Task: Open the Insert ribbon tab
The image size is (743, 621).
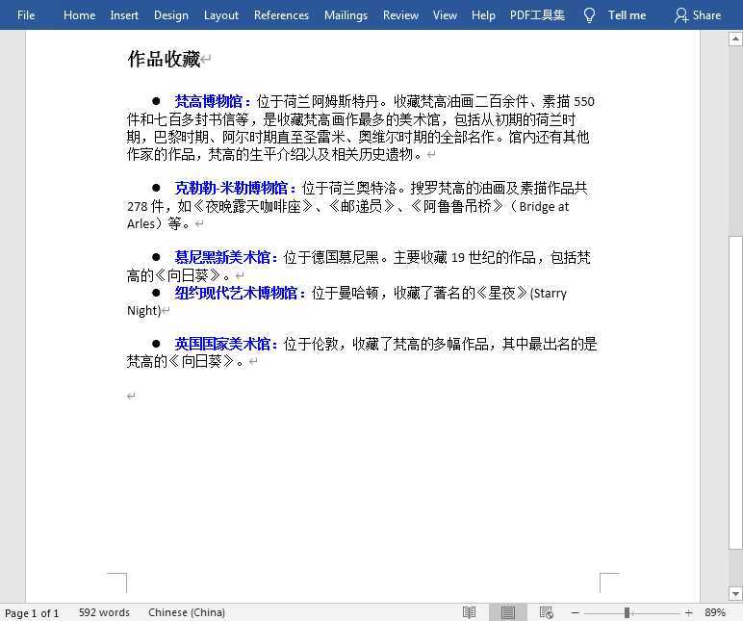Action: [x=124, y=15]
